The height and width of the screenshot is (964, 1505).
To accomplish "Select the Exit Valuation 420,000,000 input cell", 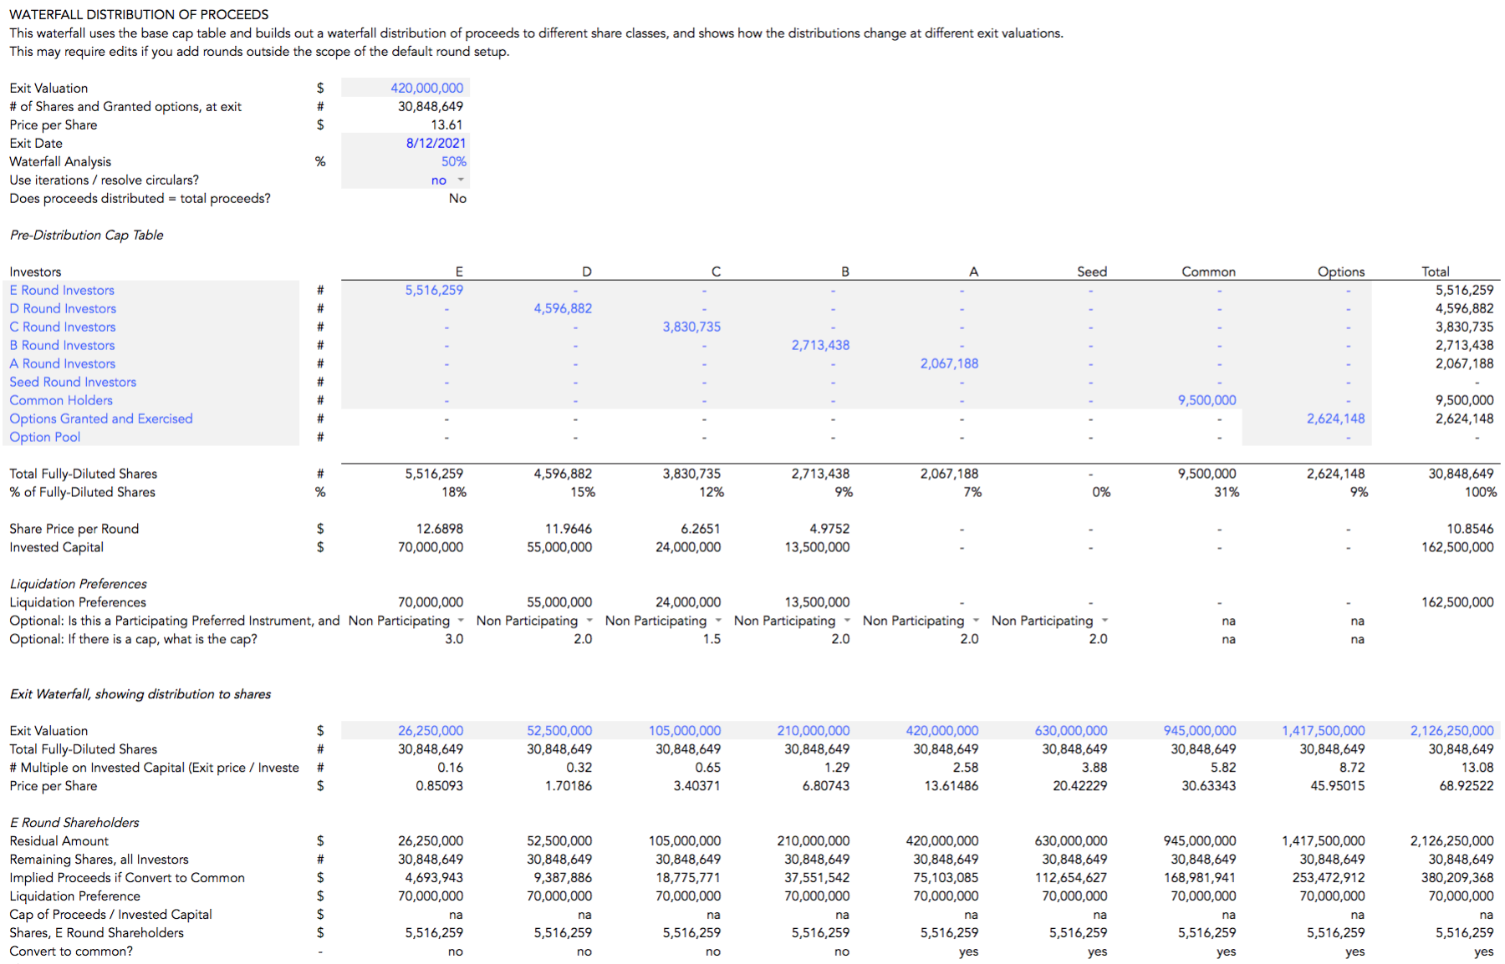I will point(406,88).
